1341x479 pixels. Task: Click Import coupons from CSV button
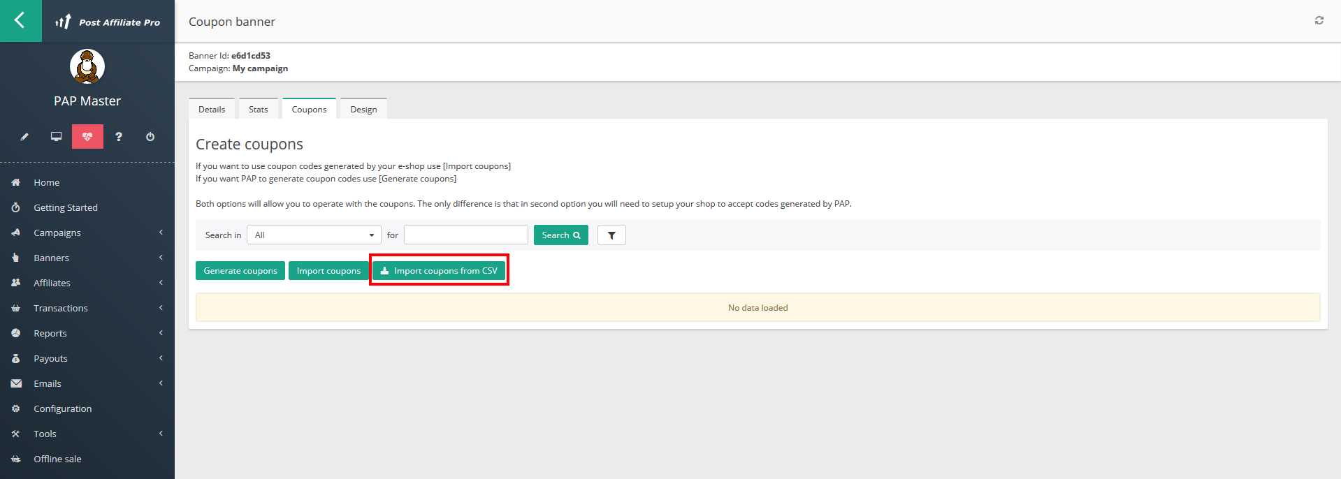(x=439, y=271)
